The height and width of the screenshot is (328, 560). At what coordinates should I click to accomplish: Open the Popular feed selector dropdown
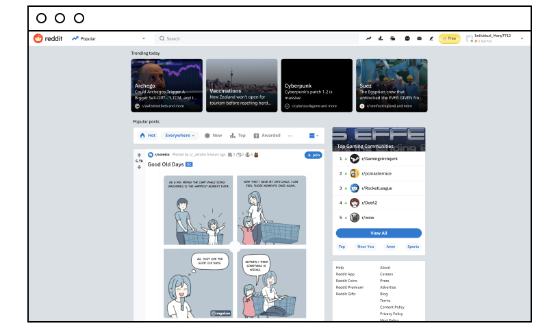click(109, 38)
